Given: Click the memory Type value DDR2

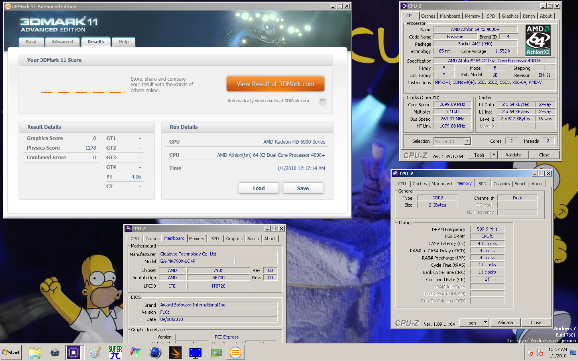Looking at the screenshot, I should (438, 198).
